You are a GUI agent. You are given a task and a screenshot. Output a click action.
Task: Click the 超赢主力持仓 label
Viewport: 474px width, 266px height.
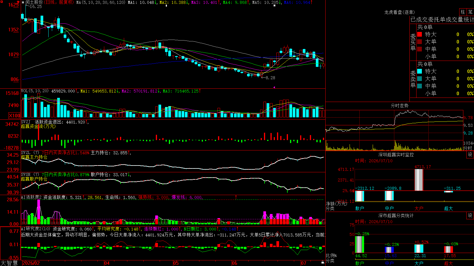tap(34, 157)
